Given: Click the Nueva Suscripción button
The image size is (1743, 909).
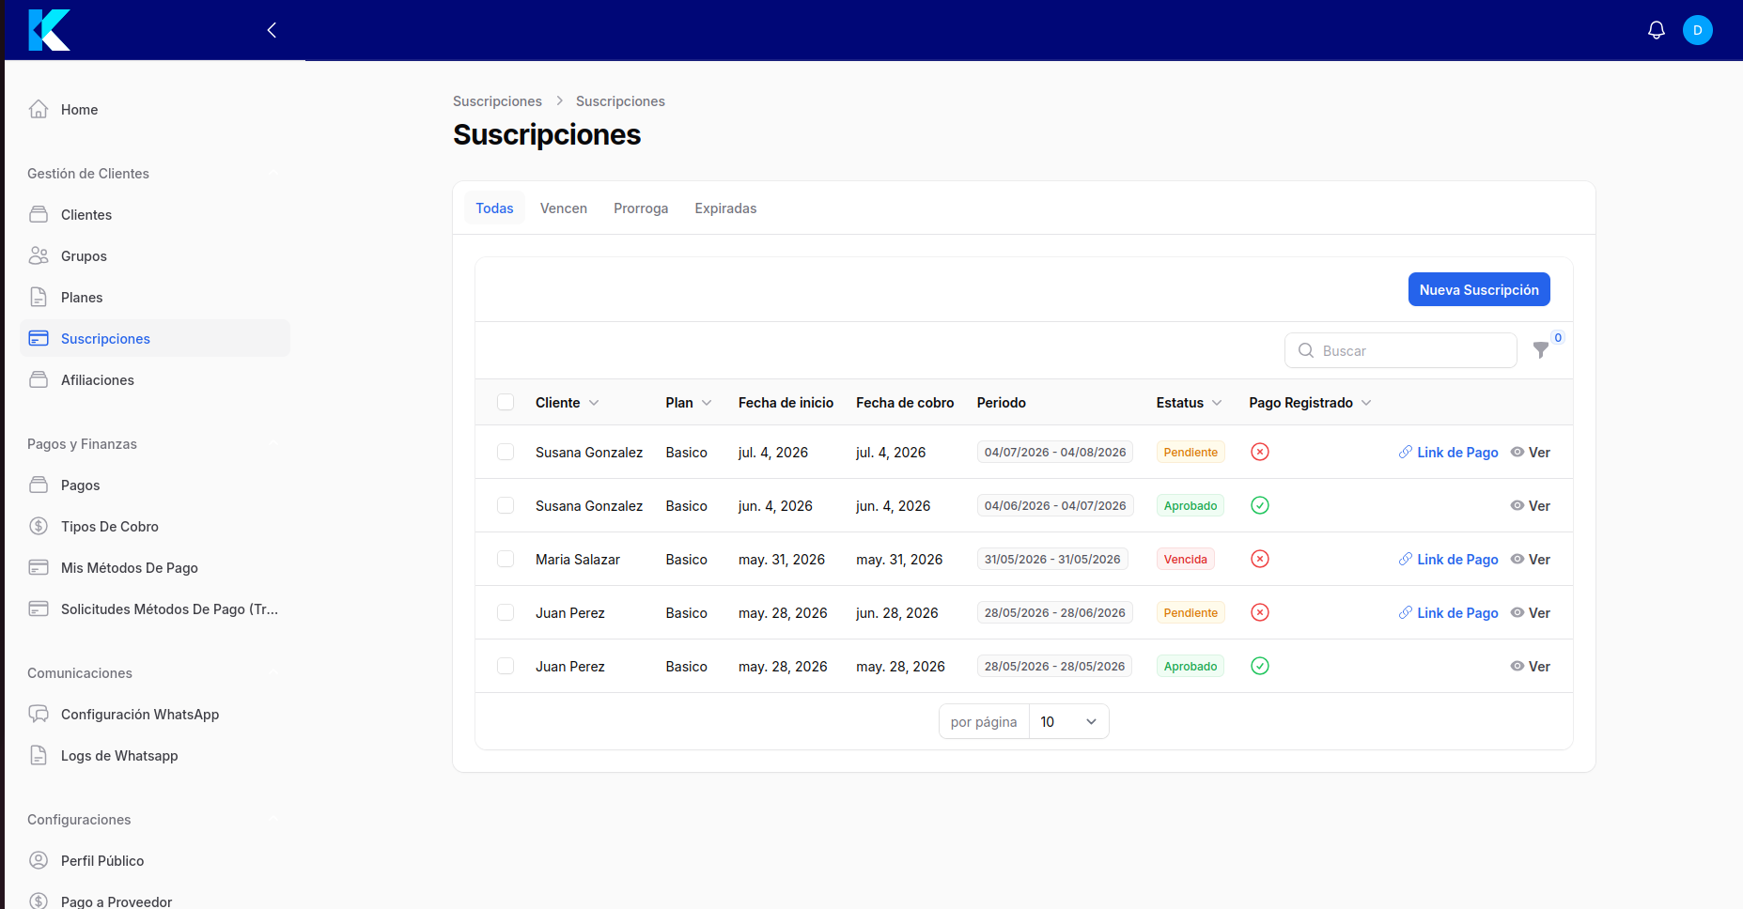Looking at the screenshot, I should [1479, 289].
